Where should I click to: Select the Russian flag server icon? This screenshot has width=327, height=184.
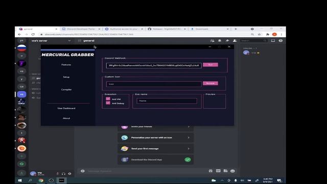21,48
